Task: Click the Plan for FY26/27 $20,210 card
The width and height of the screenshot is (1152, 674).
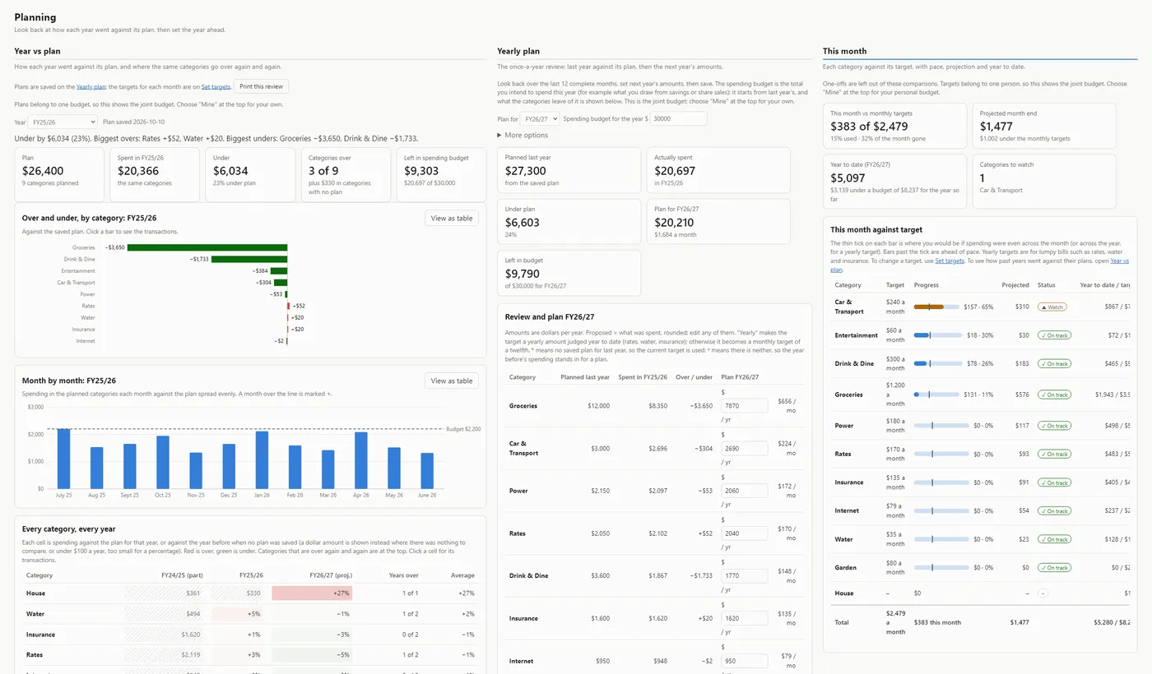Action: 718,221
